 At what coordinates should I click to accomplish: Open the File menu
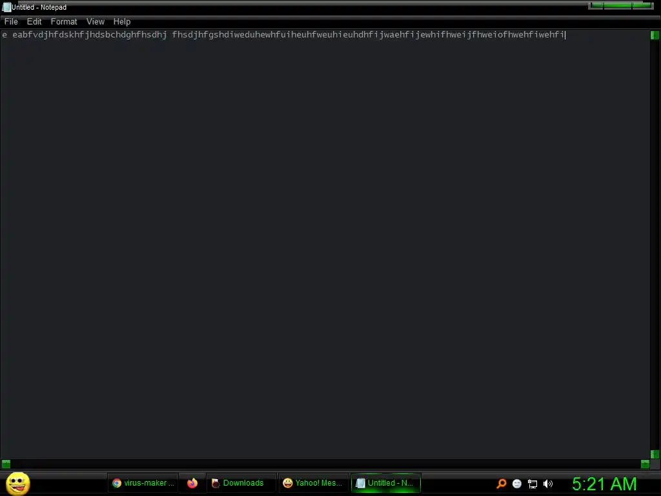(x=11, y=21)
